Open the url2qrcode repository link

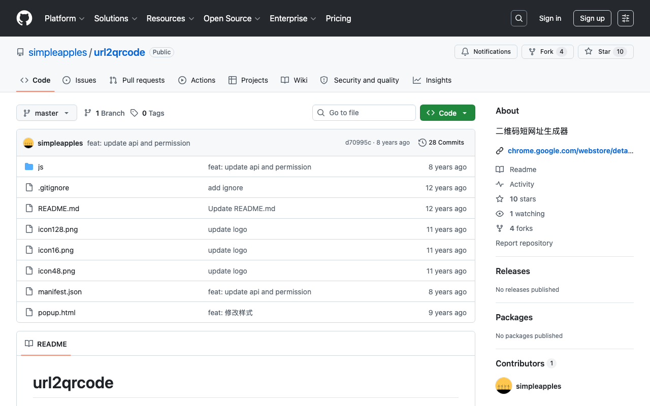click(119, 52)
